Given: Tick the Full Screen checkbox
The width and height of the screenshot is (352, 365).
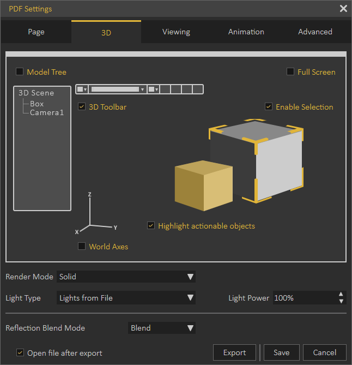Looking at the screenshot, I should (290, 71).
